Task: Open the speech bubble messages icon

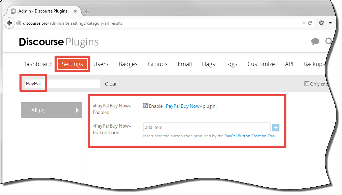Action: coord(315,41)
